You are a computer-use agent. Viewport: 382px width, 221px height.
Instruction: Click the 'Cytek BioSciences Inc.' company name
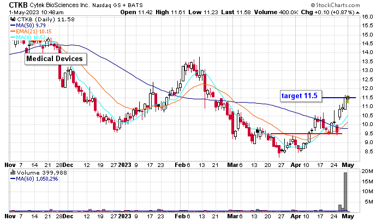[59, 5]
